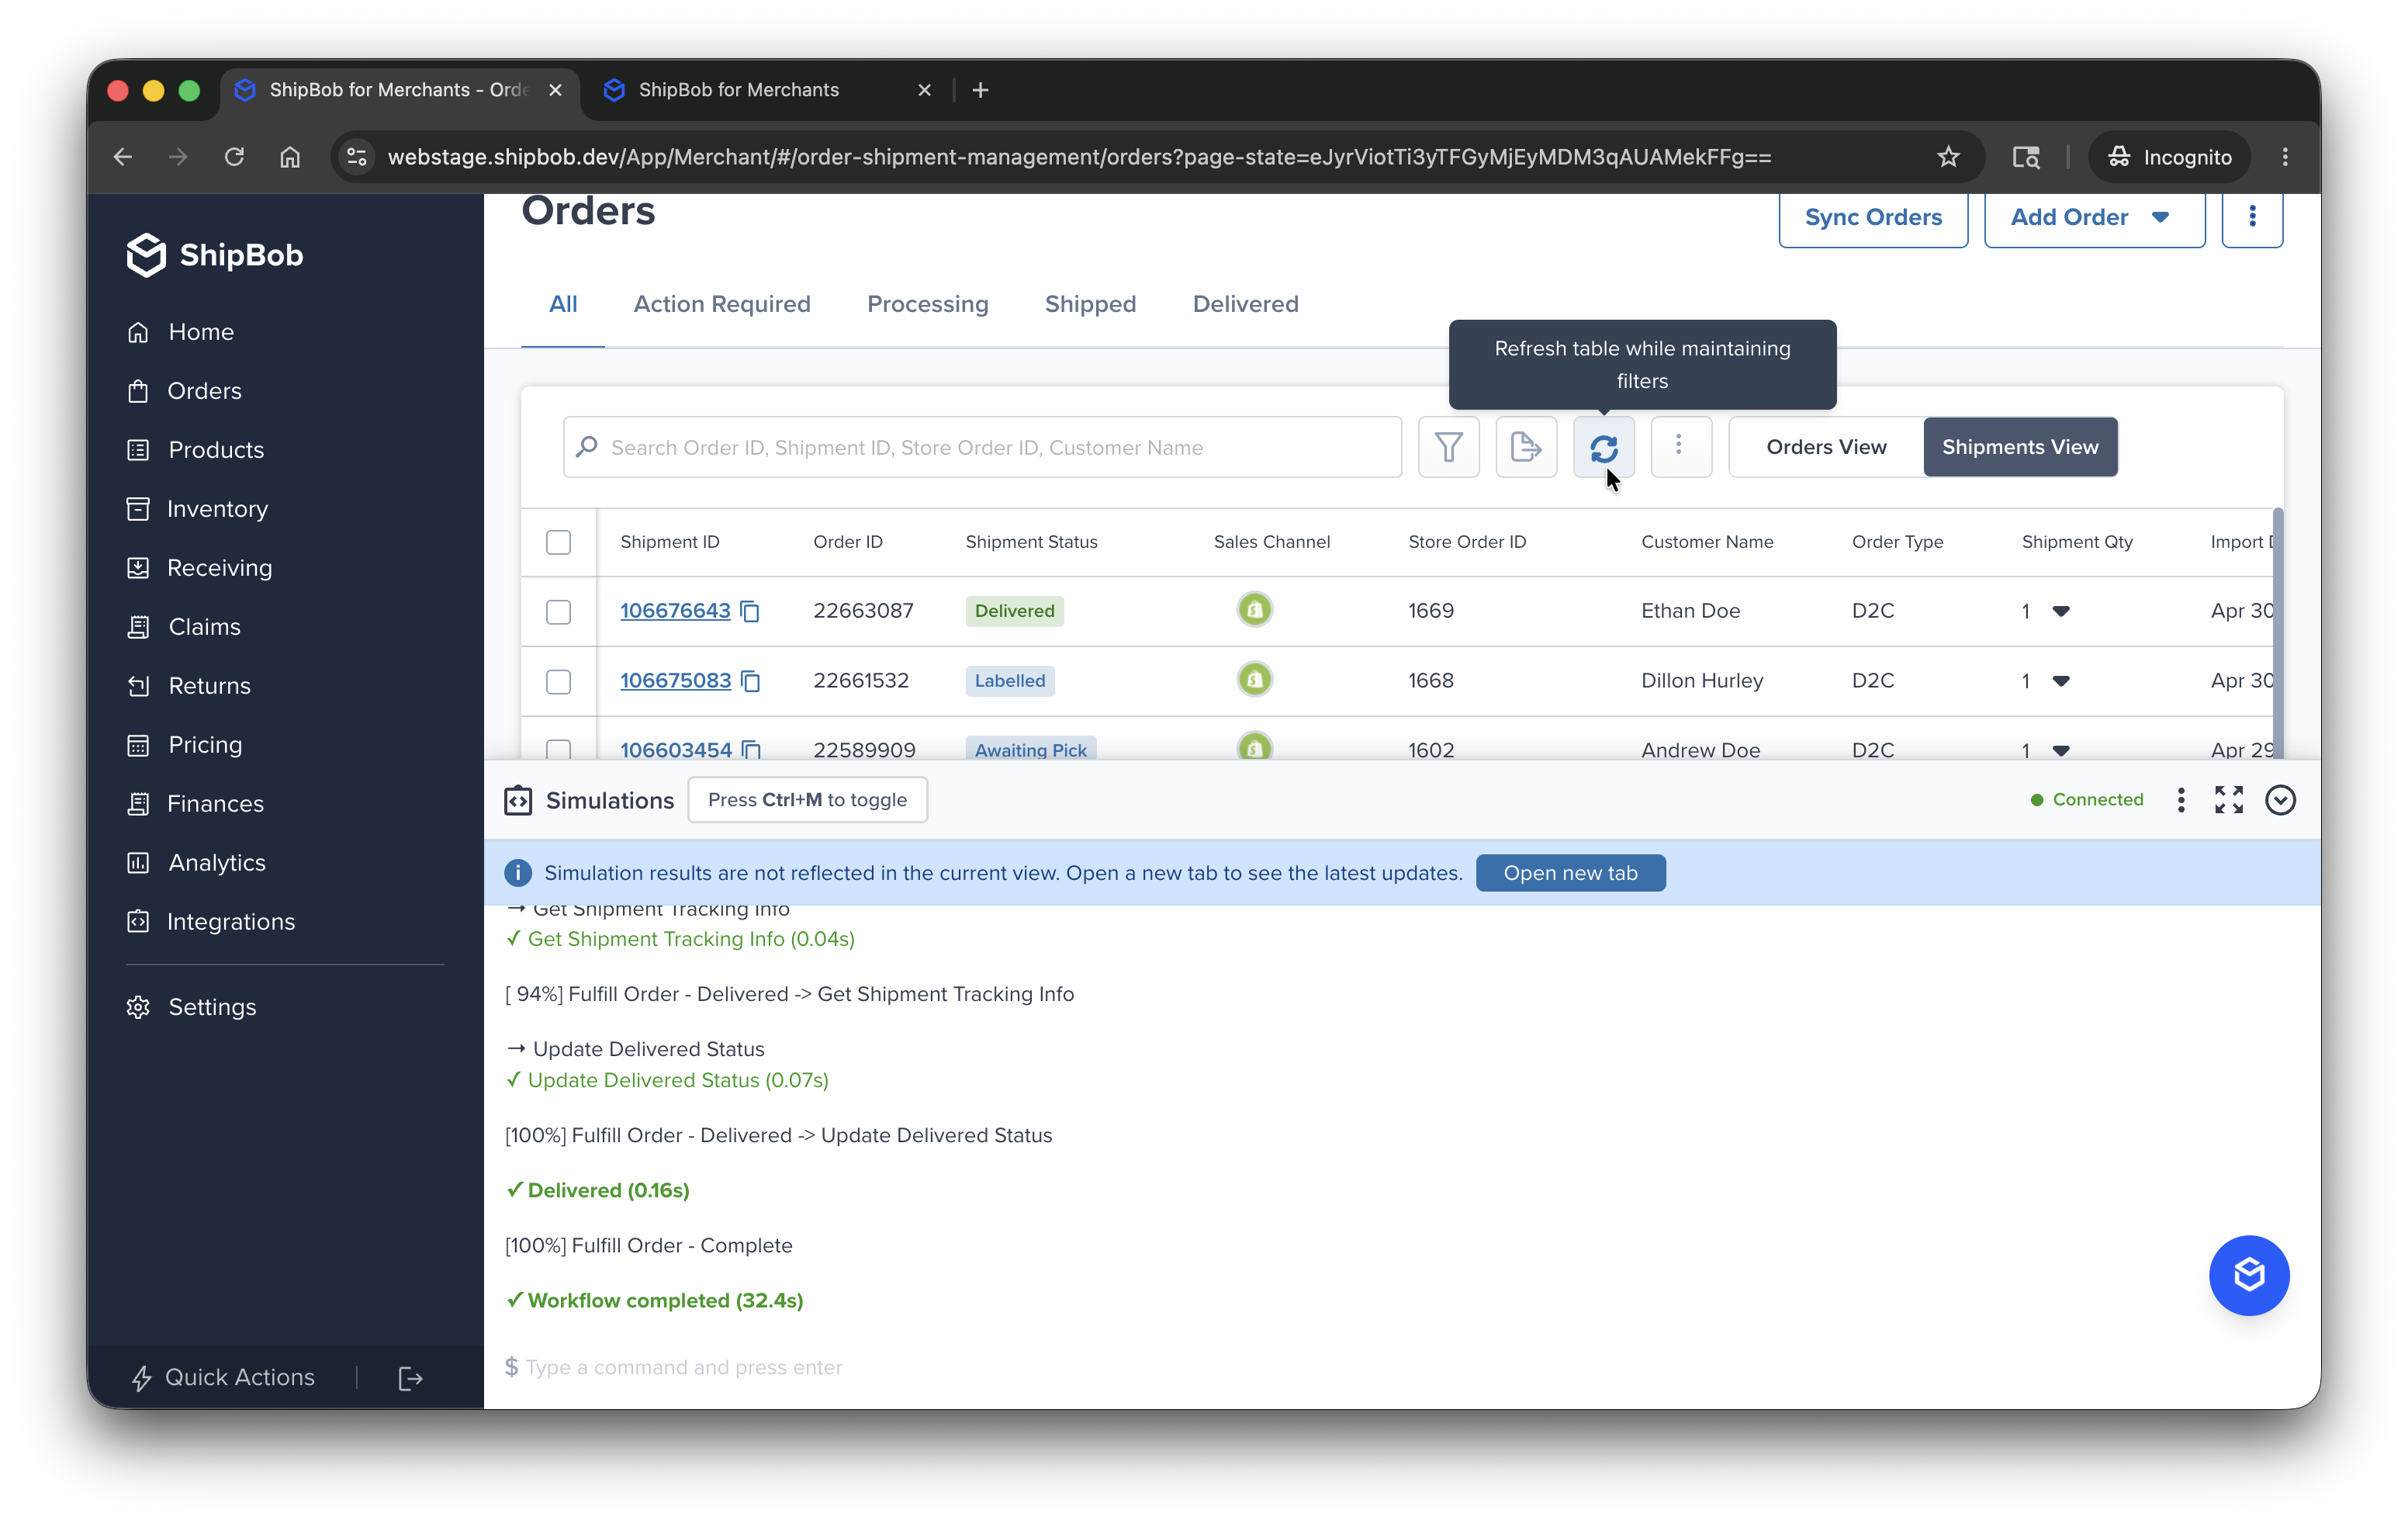Expand shipment qty for Dillon Hurley
The width and height of the screenshot is (2408, 1524).
[x=2060, y=681]
